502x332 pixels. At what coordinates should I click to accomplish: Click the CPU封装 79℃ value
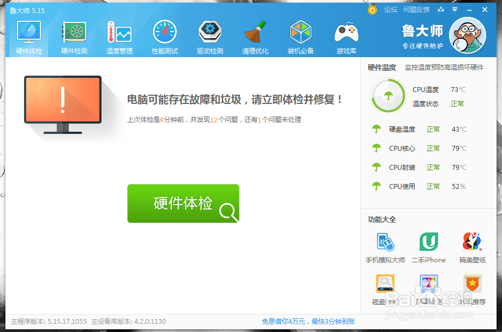(459, 167)
